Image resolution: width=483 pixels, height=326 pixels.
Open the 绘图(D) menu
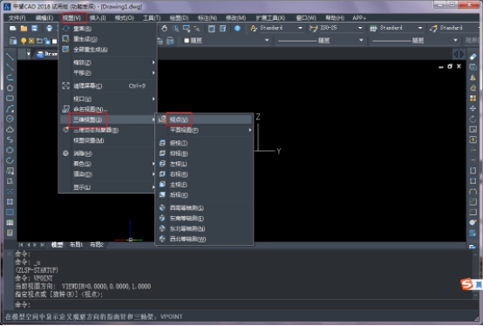[179, 17]
